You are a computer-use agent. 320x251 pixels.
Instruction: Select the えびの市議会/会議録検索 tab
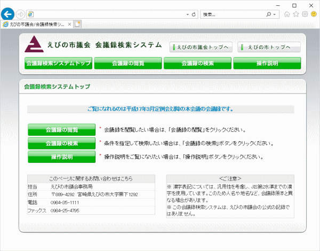tap(37, 25)
